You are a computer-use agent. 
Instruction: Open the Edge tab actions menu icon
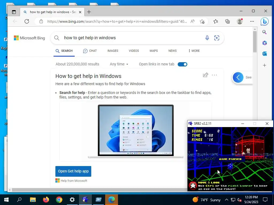coord(14,12)
